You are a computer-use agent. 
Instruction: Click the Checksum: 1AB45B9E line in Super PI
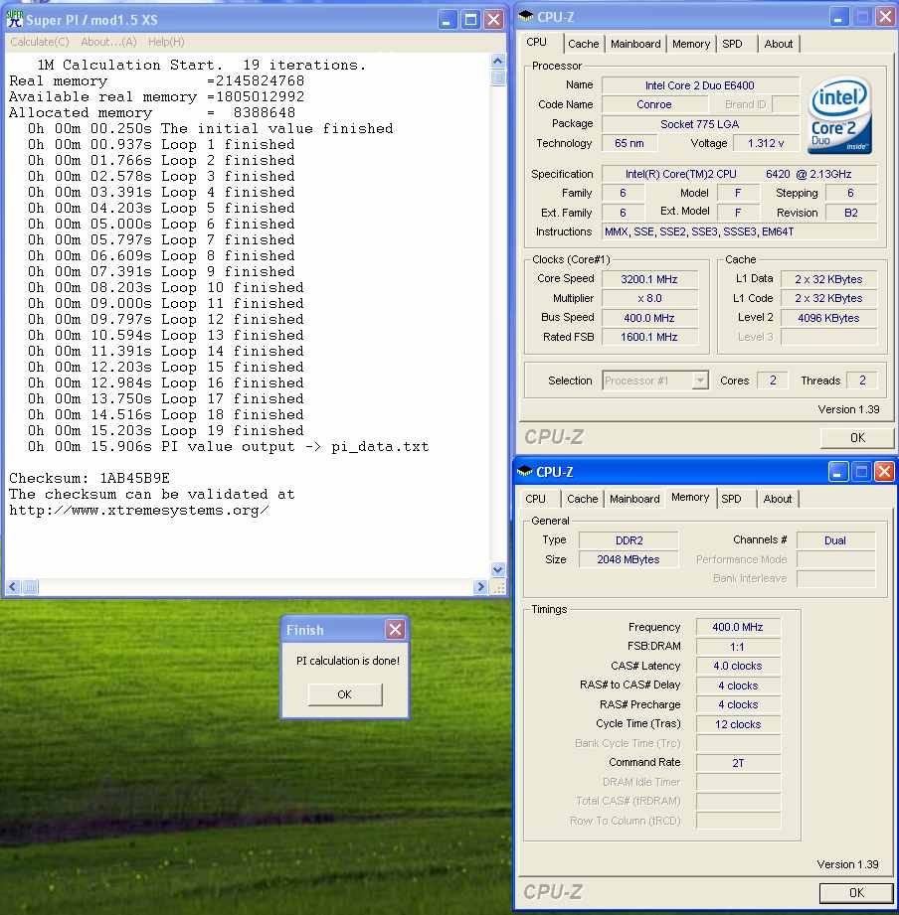pyautogui.click(x=90, y=479)
